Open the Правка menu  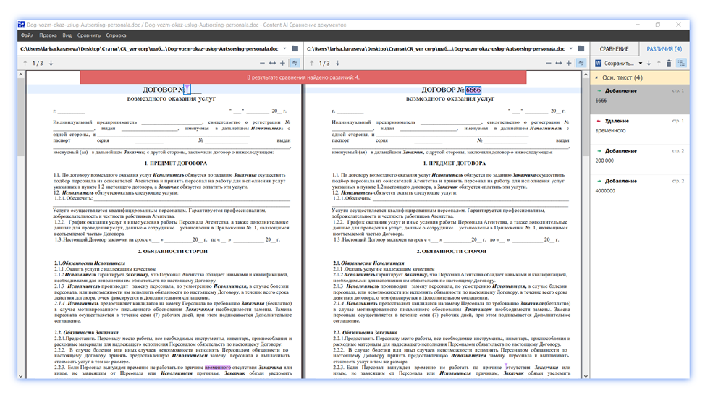pos(48,35)
